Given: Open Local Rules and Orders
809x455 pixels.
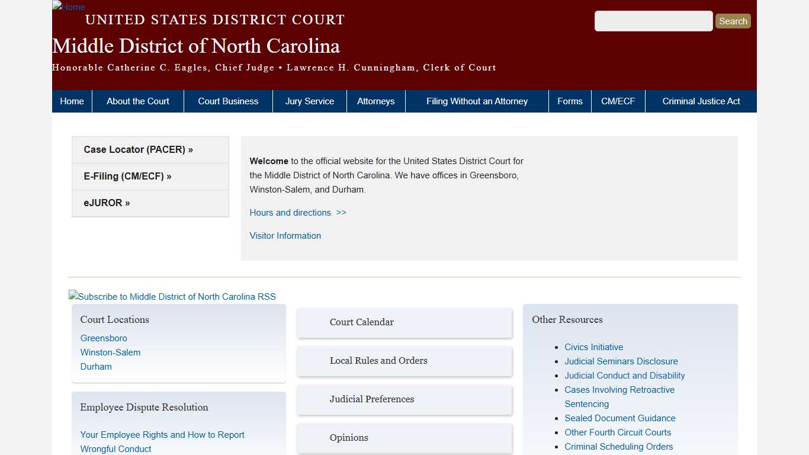Looking at the screenshot, I should [378, 361].
